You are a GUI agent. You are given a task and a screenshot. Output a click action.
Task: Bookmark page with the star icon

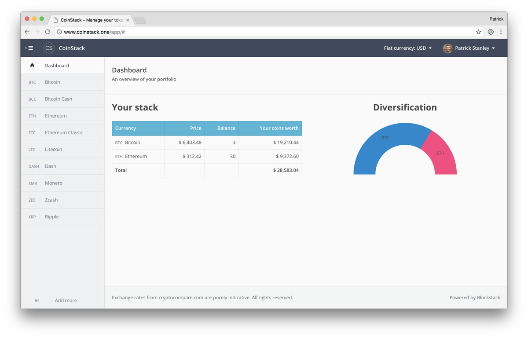[478, 32]
